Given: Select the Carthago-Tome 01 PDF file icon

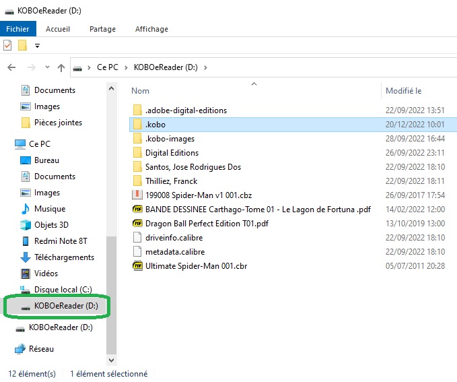Looking at the screenshot, I should (137, 210).
